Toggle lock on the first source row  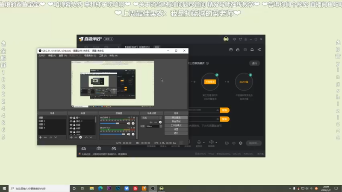coord(74,118)
